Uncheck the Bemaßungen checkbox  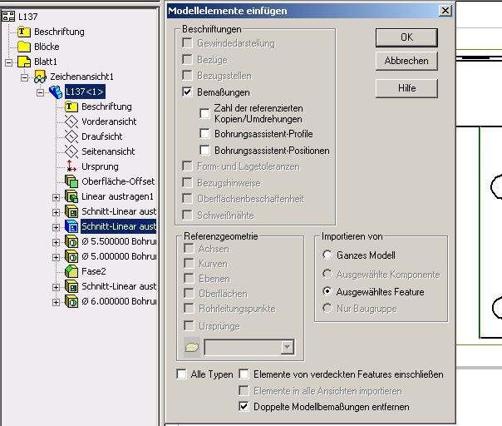(x=187, y=92)
